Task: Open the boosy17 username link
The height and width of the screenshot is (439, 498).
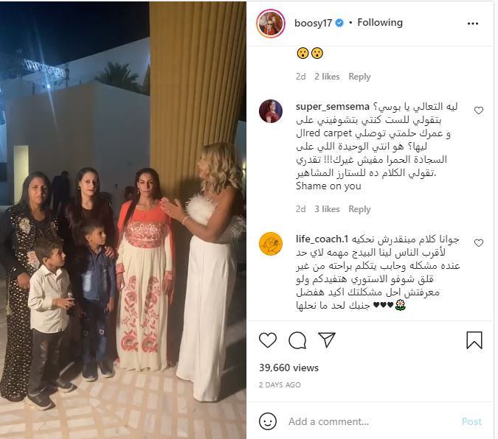Action: pos(313,23)
